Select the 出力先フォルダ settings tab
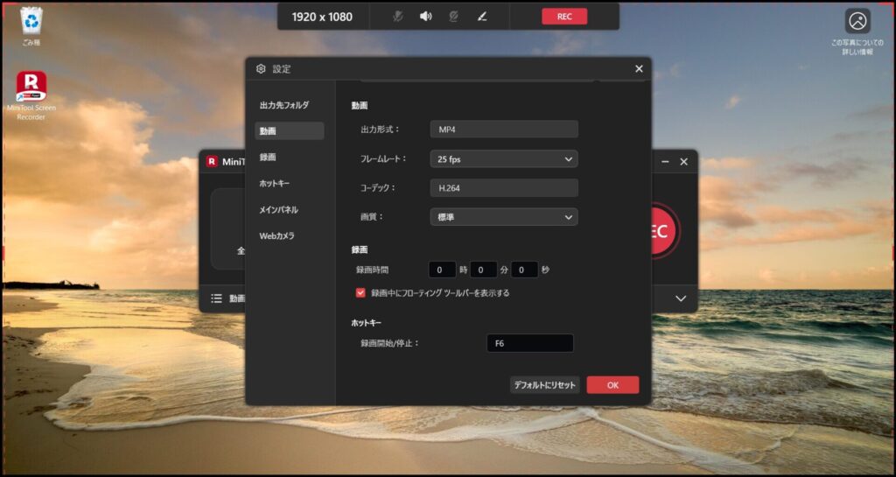This screenshot has height=477, width=896. pos(284,105)
